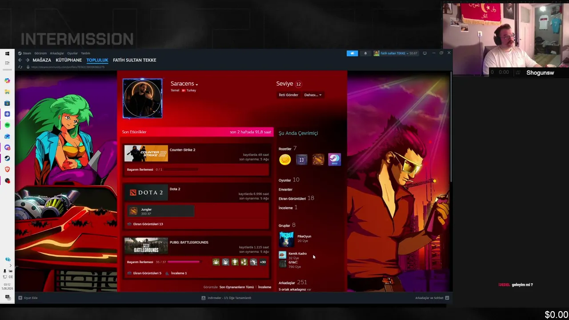
Task: Click the site lock icon beside the URL
Action: [28, 67]
